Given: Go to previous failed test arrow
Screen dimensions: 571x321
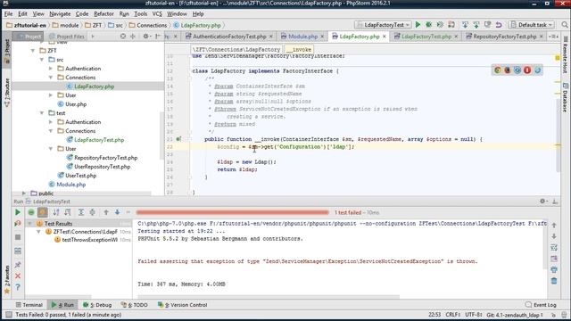Looking at the screenshot, I should (106, 212).
